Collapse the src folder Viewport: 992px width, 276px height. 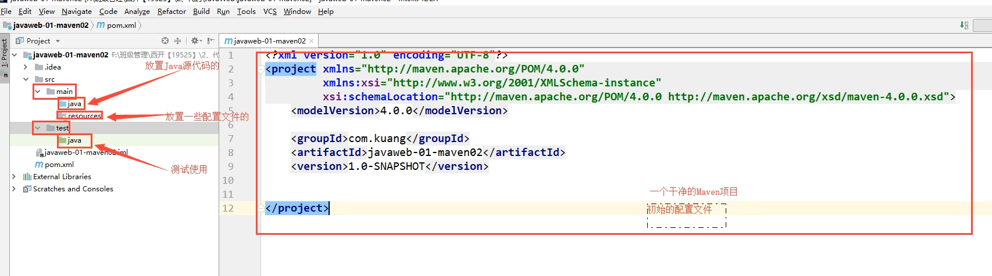pos(26,79)
